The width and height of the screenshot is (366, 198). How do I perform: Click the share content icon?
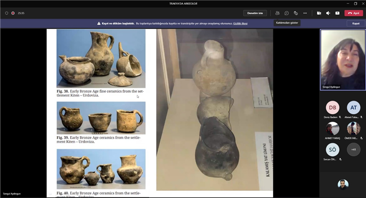coord(338,13)
